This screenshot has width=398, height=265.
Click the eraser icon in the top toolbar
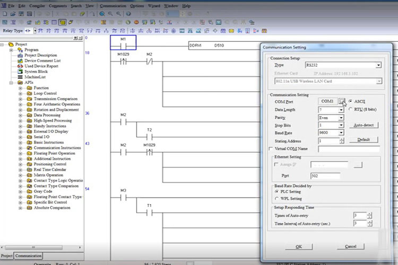pyautogui.click(x=82, y=14)
